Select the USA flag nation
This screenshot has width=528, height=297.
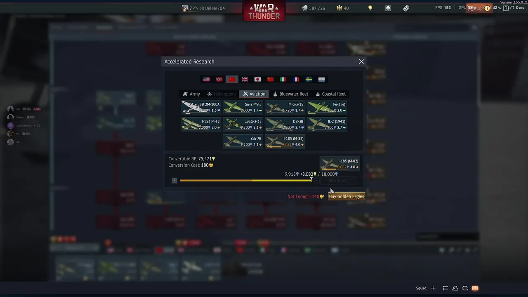[207, 79]
